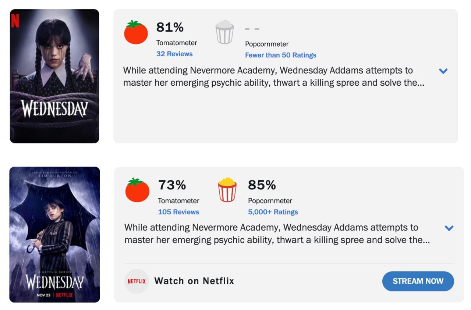Open the top Wednesday poster with Thing hand
Image resolution: width=471 pixels, height=310 pixels.
tap(54, 76)
